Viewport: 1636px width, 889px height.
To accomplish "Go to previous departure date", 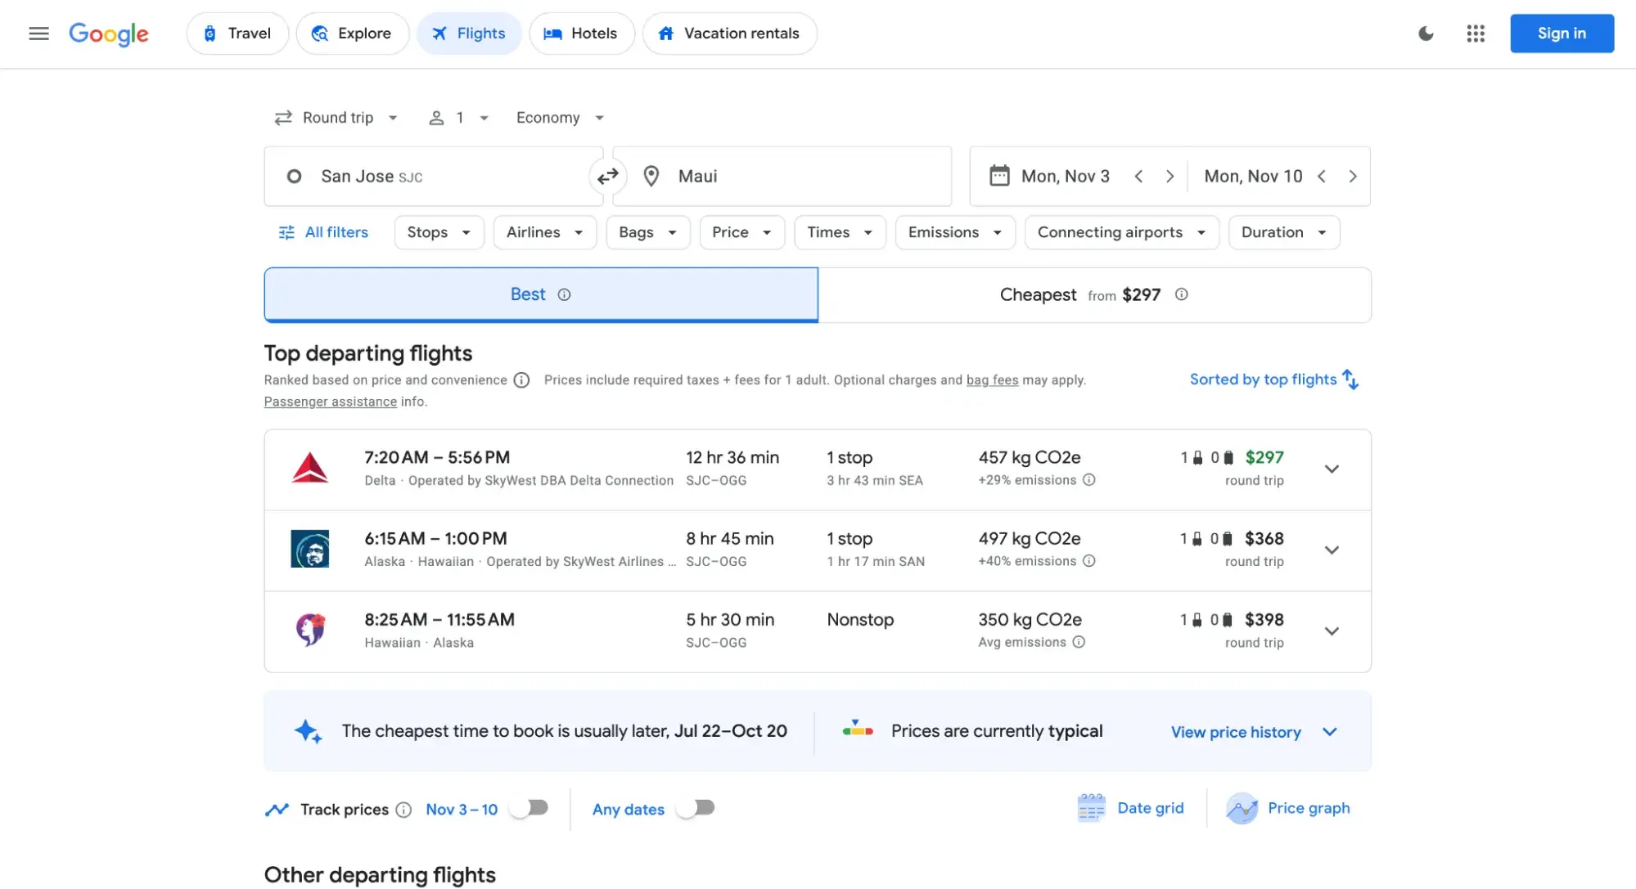I will coord(1138,177).
